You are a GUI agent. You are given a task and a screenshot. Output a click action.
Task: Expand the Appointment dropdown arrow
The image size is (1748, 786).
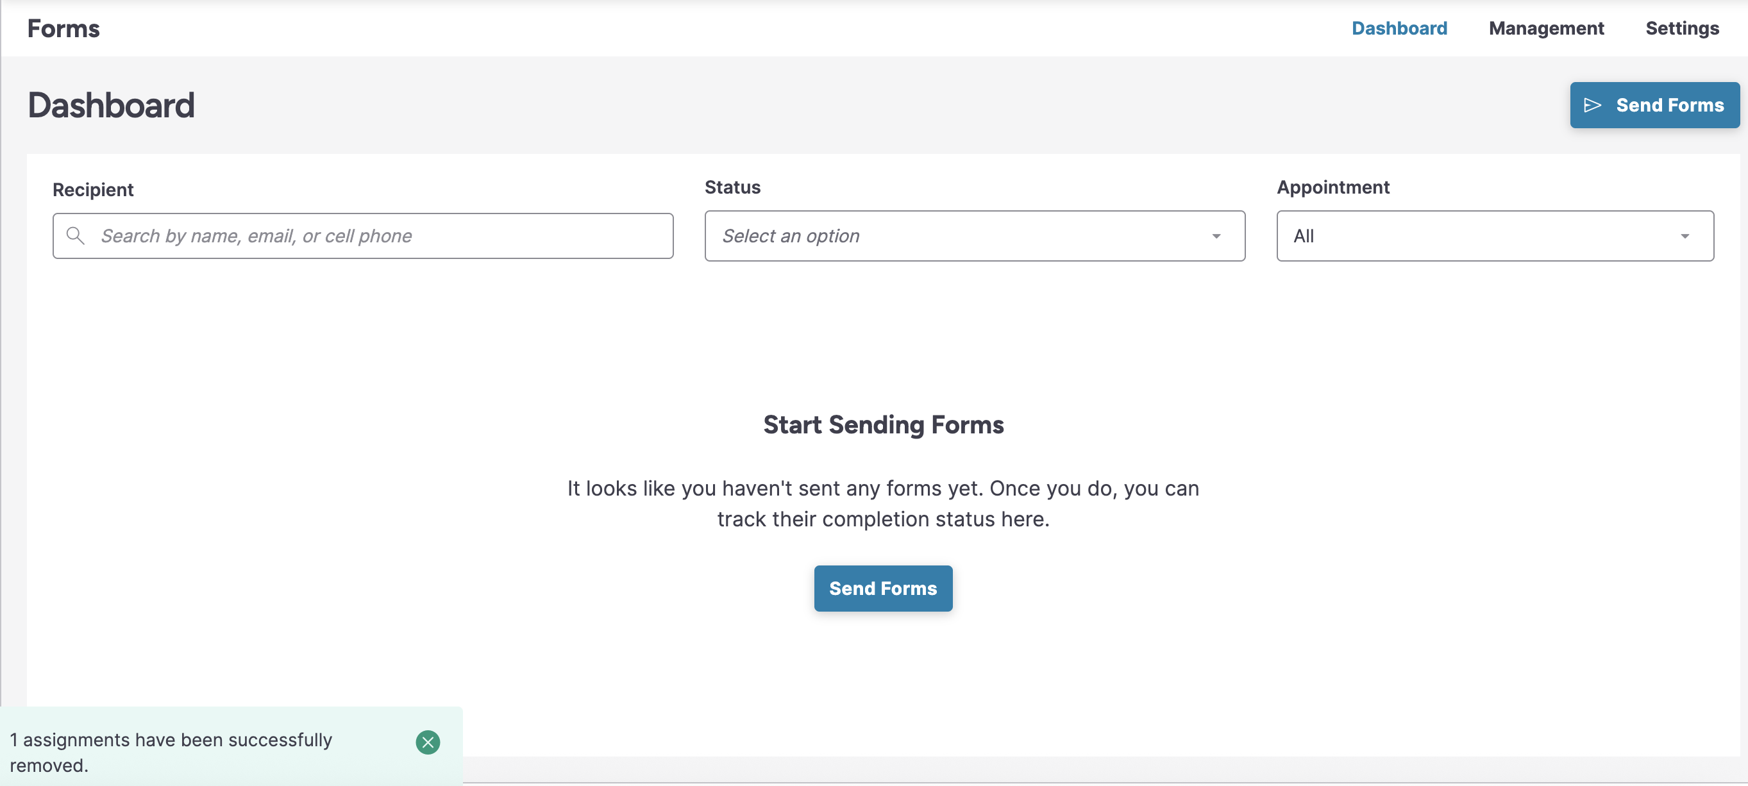tap(1685, 236)
